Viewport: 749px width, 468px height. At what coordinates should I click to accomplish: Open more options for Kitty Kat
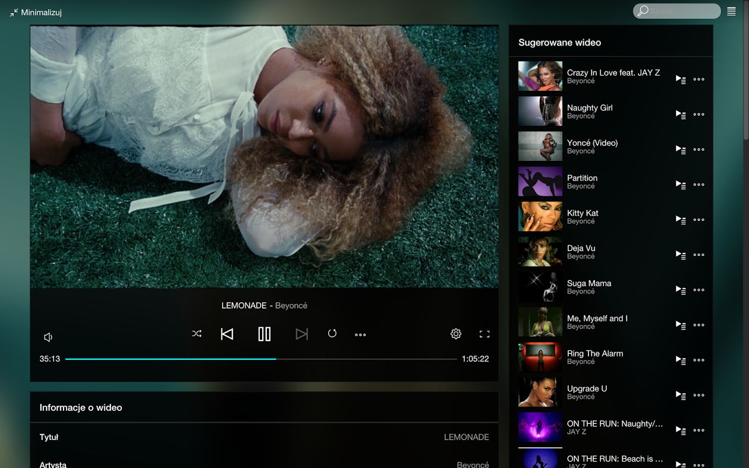pos(699,220)
